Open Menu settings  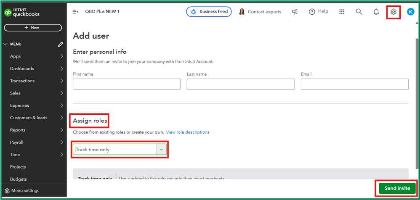(25, 191)
